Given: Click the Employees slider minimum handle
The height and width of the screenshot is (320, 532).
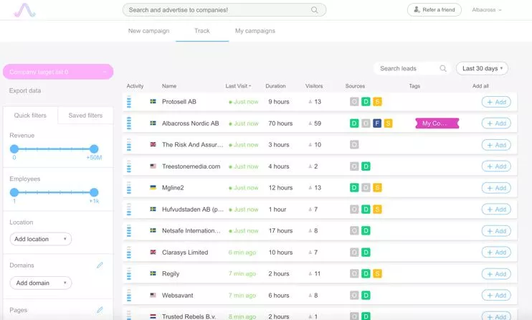Looking at the screenshot, I should (14, 192).
